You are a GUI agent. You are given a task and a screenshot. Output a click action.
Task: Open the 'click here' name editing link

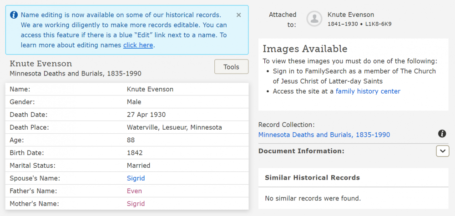[138, 45]
